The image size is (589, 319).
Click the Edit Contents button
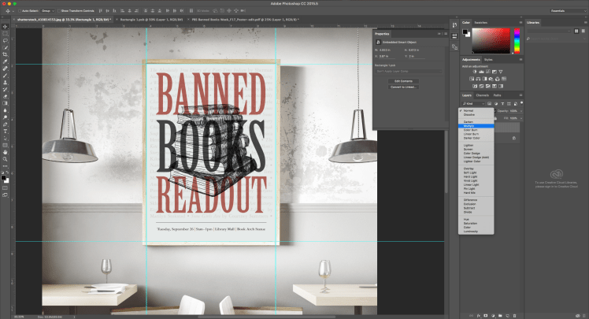(403, 81)
